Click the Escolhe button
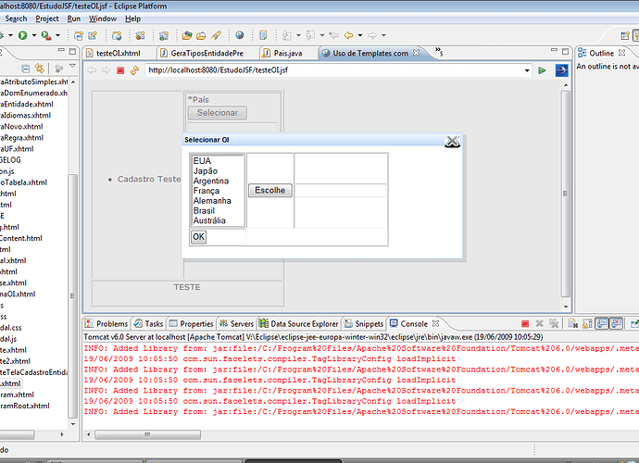This screenshot has height=463, width=639. [x=270, y=191]
